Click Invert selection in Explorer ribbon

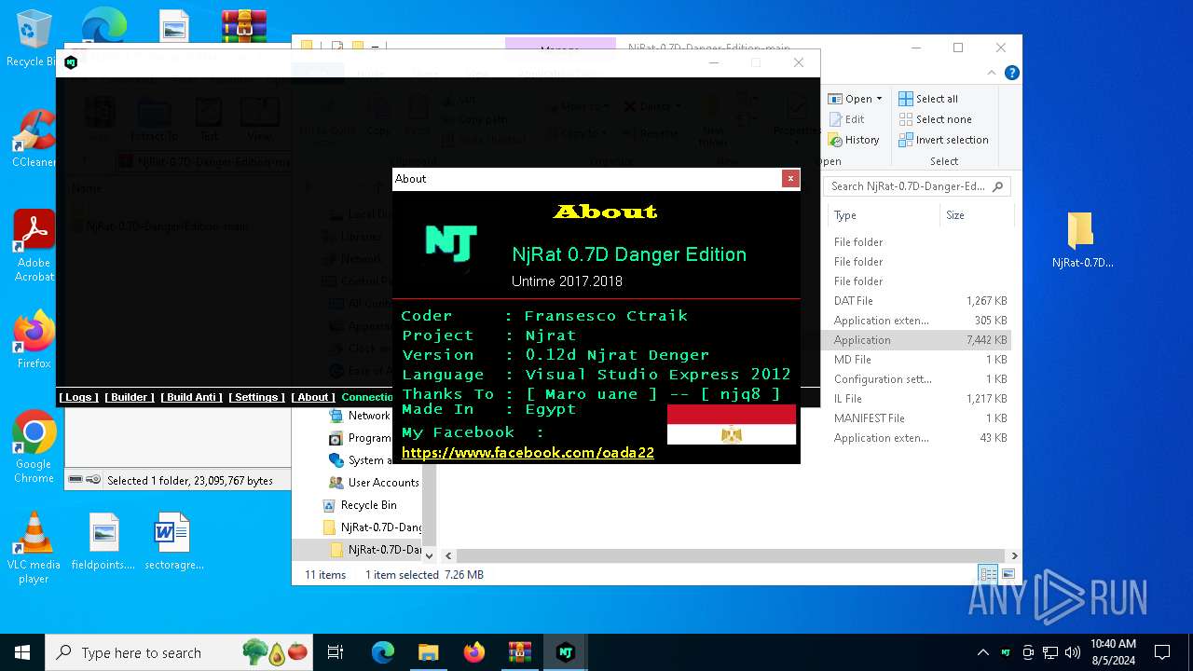[943, 140]
